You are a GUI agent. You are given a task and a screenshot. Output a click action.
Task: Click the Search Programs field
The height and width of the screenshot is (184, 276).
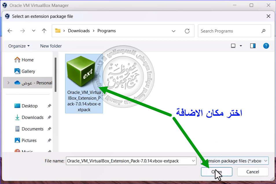tap(230, 31)
